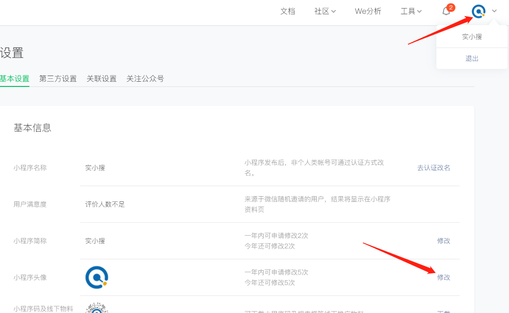
Task: Click the mini program QR code image
Action: (x=97, y=308)
